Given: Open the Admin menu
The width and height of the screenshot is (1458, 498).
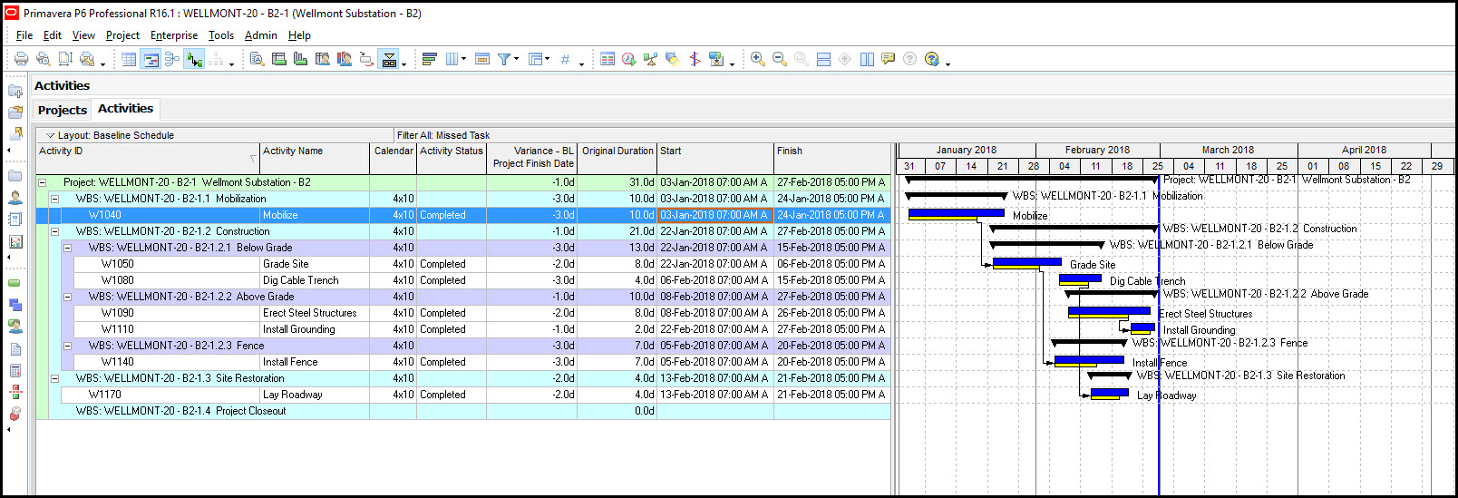Looking at the screenshot, I should (x=261, y=35).
